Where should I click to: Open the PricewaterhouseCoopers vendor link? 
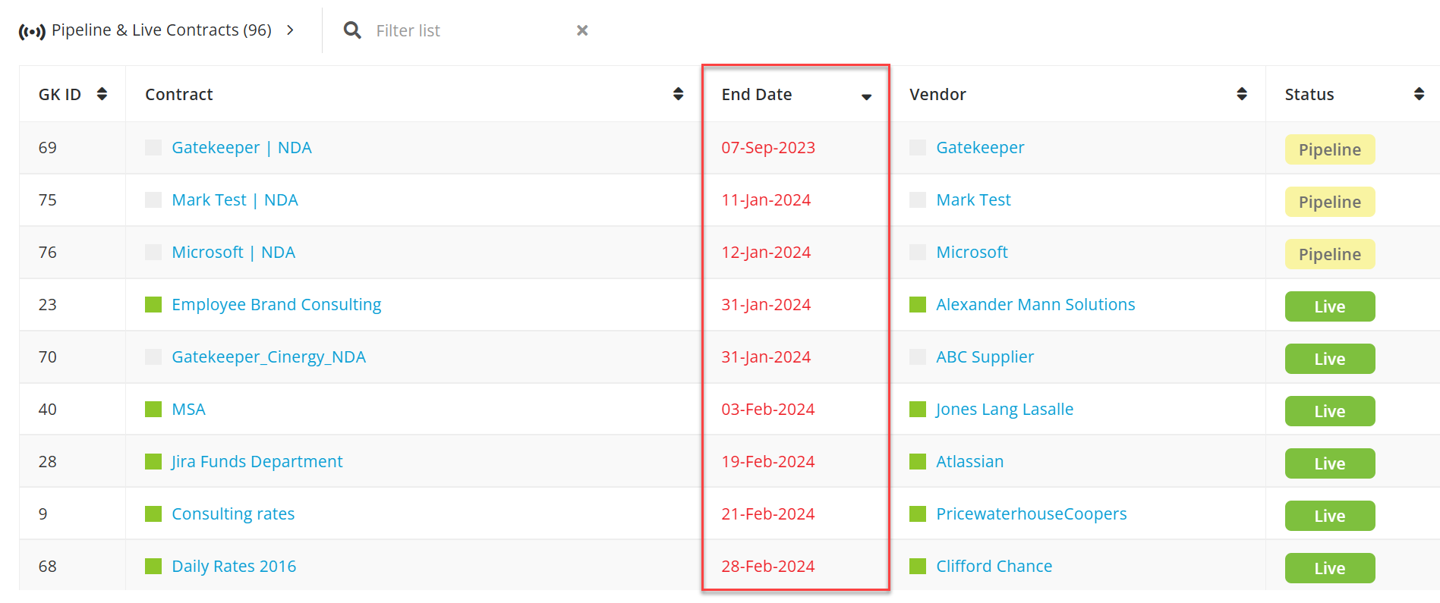click(1031, 514)
